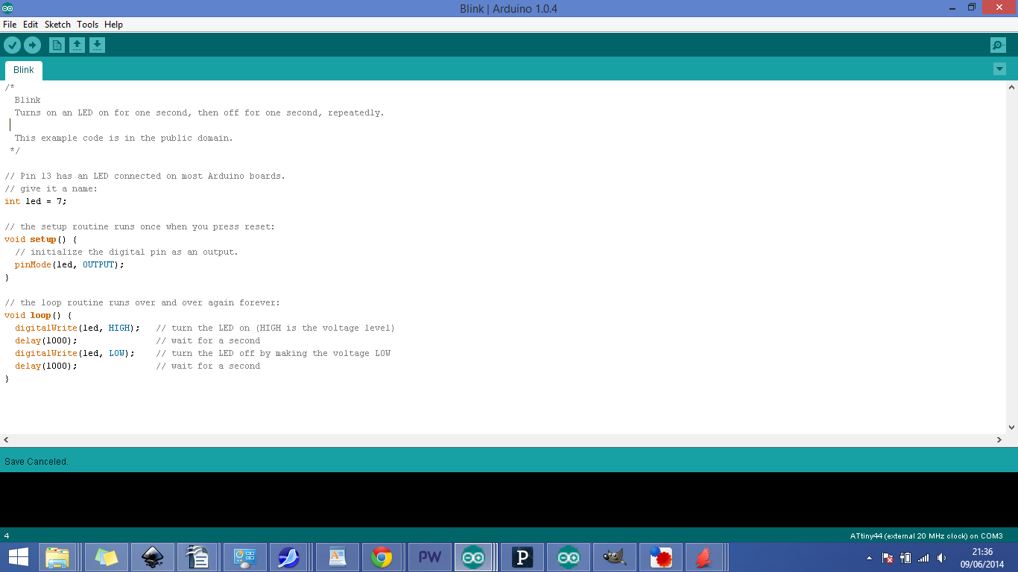Click the "setup routine runs once" comment
This screenshot has width=1018, height=572.
point(139,226)
